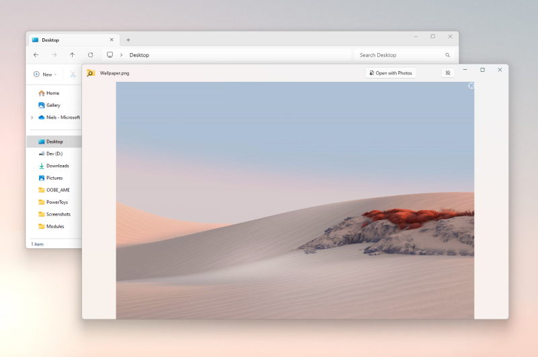Select the PowerToys folder in sidebar
The height and width of the screenshot is (357, 538).
click(x=56, y=202)
